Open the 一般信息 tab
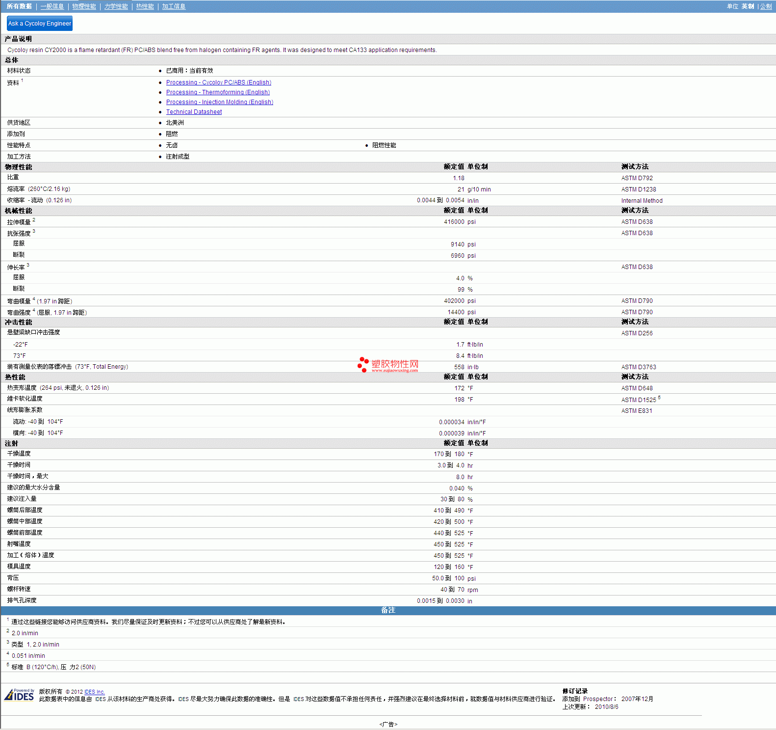 pos(52,6)
